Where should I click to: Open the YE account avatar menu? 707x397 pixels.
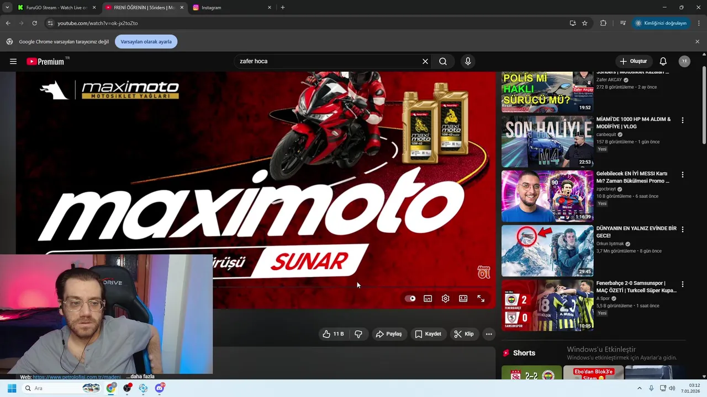pyautogui.click(x=684, y=61)
